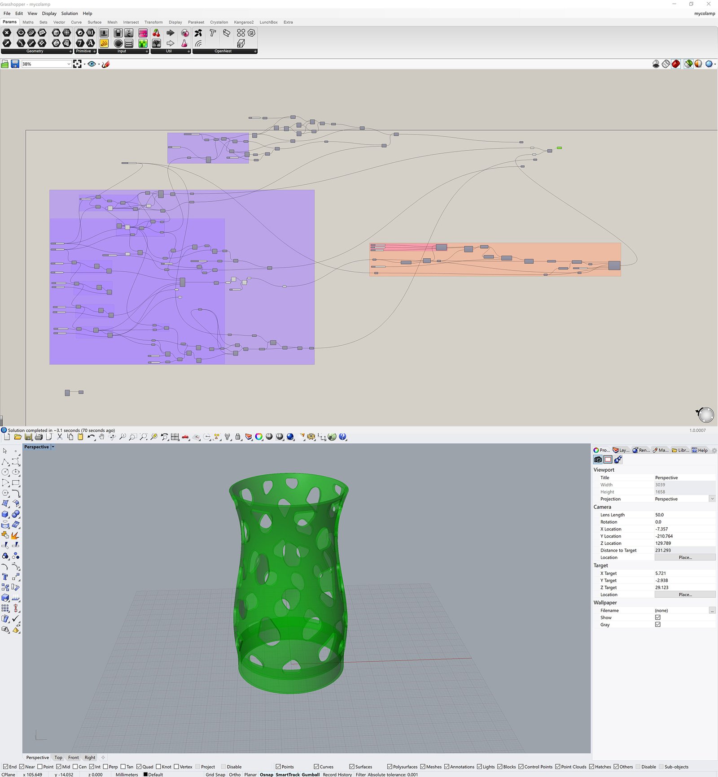Toggle the eye named-views icon
The image size is (718, 777).
(92, 64)
